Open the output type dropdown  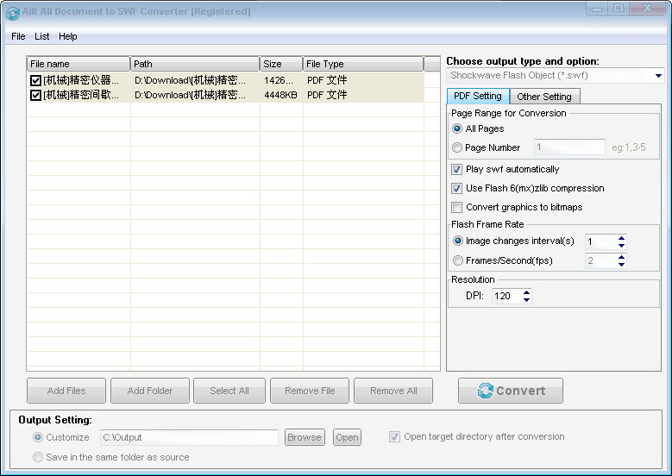tap(658, 76)
